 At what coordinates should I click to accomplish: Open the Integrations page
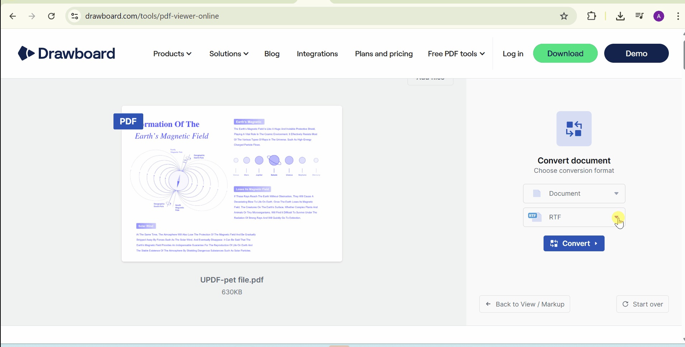click(317, 54)
